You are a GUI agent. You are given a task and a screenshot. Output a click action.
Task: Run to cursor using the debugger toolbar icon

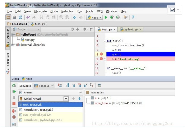[92, 85]
